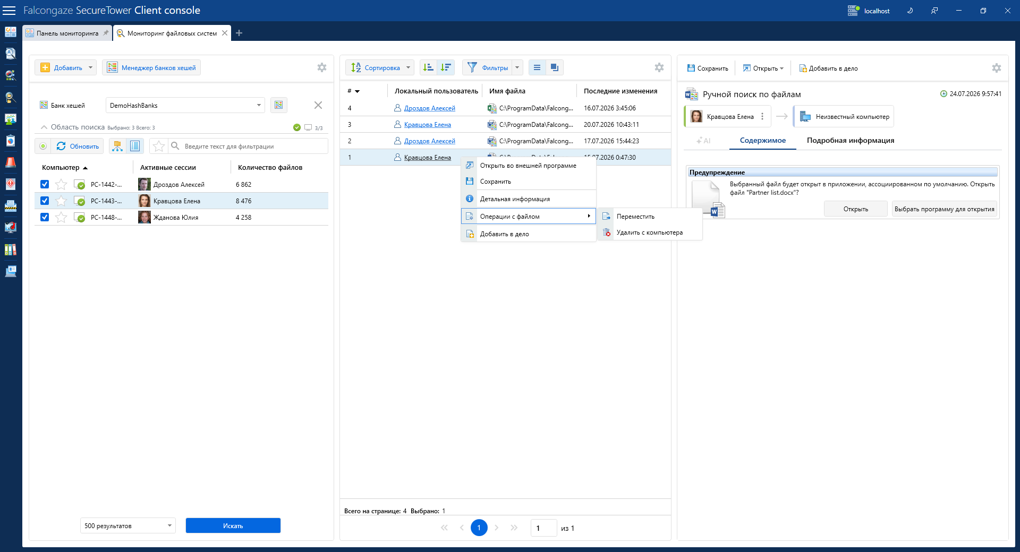Click Выбрать программу для открытия button
1020x552 pixels.
945,209
